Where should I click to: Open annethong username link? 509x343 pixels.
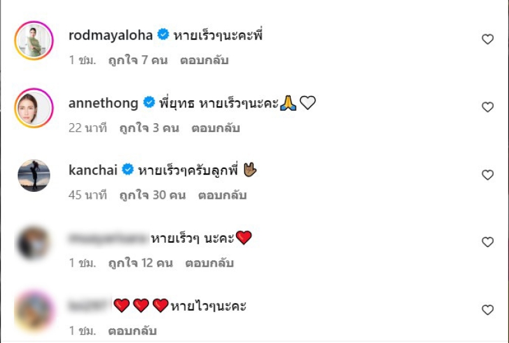point(104,103)
